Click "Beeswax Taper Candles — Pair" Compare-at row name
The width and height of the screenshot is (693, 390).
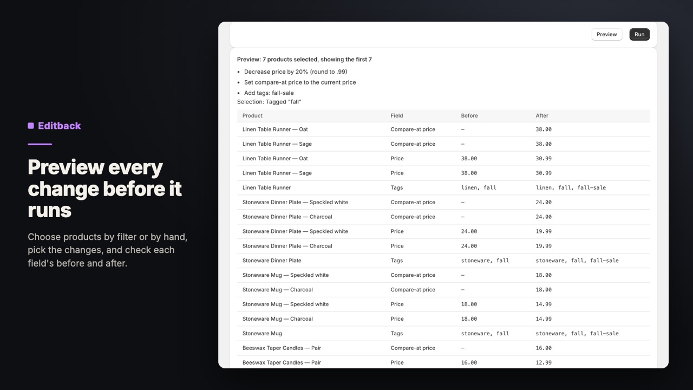pyautogui.click(x=282, y=348)
